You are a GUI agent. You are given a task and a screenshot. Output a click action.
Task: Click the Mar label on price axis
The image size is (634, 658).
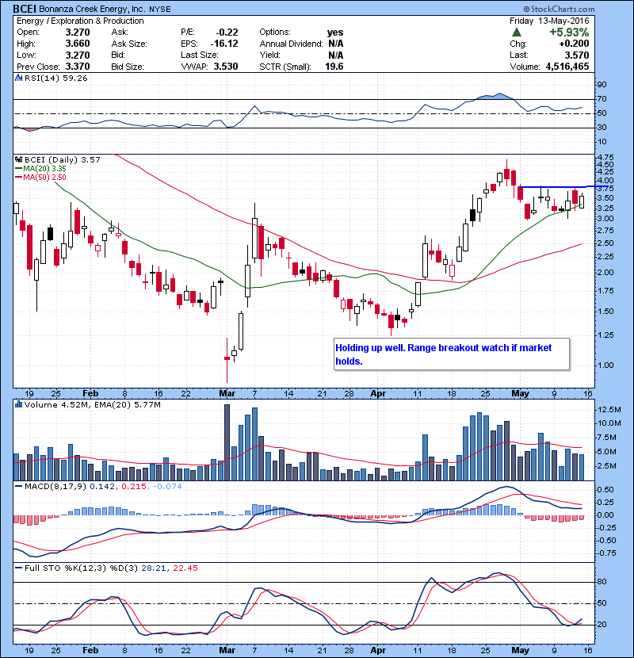point(227,393)
